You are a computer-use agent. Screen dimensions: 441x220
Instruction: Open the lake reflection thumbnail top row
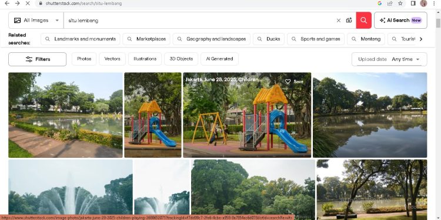[370, 115]
